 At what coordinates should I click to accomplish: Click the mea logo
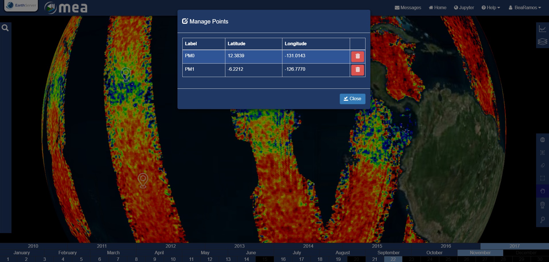[66, 8]
